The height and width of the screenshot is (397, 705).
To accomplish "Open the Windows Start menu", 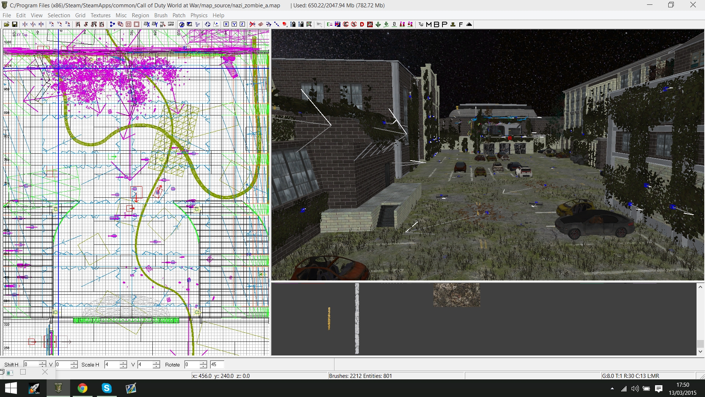I will [x=11, y=388].
